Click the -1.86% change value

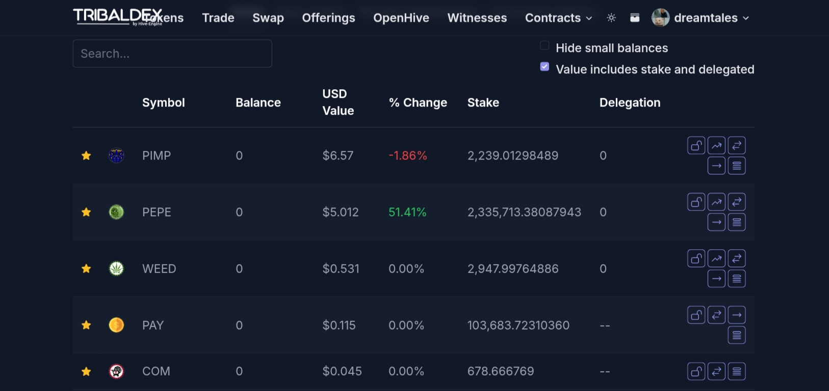tap(408, 155)
